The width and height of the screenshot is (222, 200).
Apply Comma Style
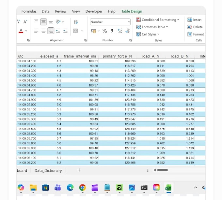pos(112,31)
